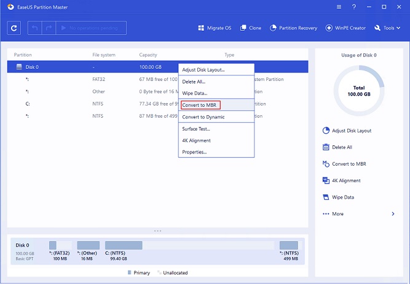Screen dimensions: 410x284
Task: Click the Tools wrench icon
Action: (x=377, y=28)
